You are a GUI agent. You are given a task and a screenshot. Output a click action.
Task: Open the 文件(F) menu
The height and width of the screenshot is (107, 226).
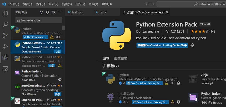tap(14, 4)
